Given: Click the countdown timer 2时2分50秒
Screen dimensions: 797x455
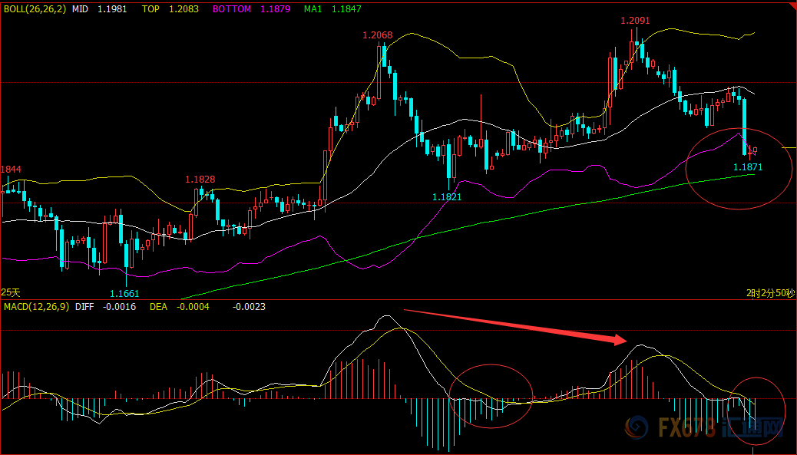Looking at the screenshot, I should [x=770, y=293].
